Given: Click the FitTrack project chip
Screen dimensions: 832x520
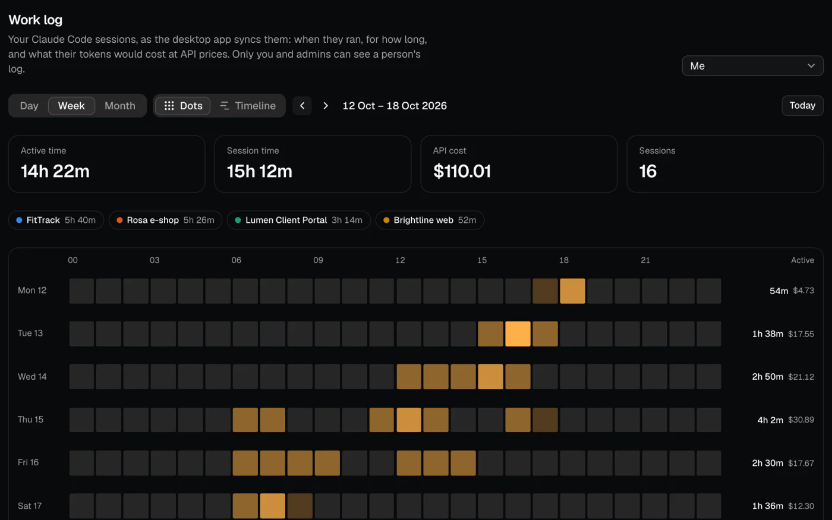Looking at the screenshot, I should (x=56, y=220).
